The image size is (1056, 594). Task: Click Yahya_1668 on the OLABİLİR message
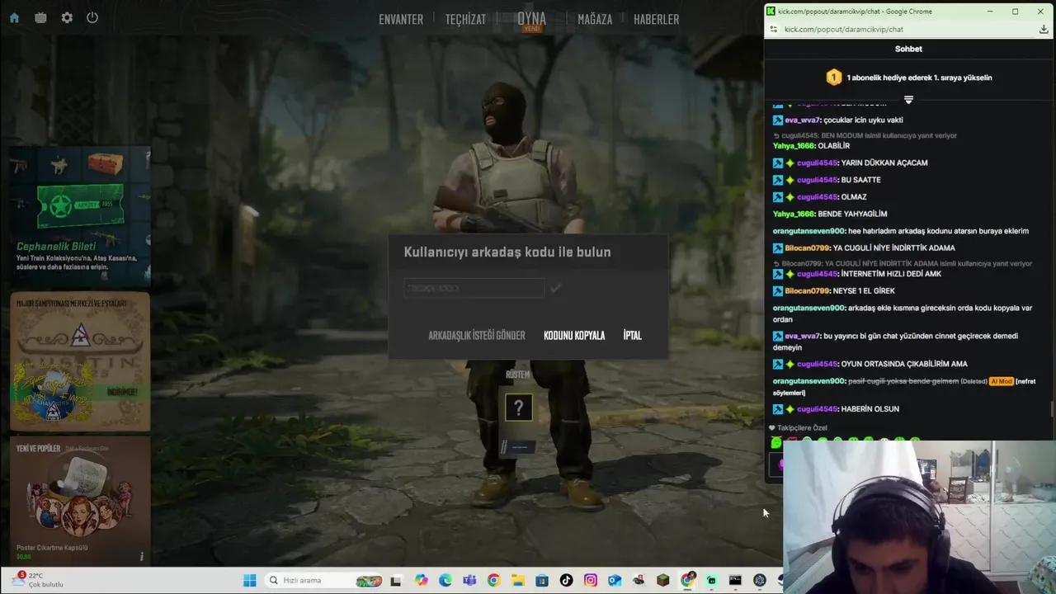click(x=794, y=146)
